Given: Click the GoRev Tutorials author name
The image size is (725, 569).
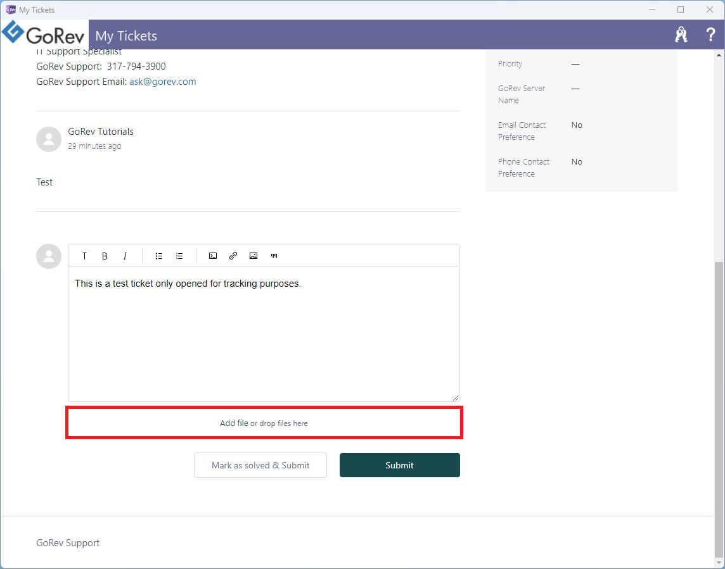Looking at the screenshot, I should coord(101,132).
